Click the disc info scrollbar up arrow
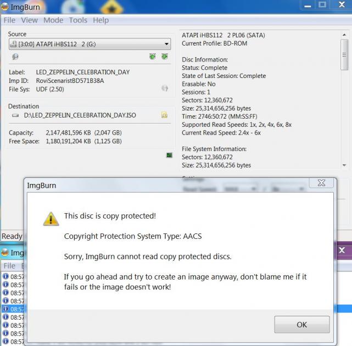 click(x=344, y=35)
